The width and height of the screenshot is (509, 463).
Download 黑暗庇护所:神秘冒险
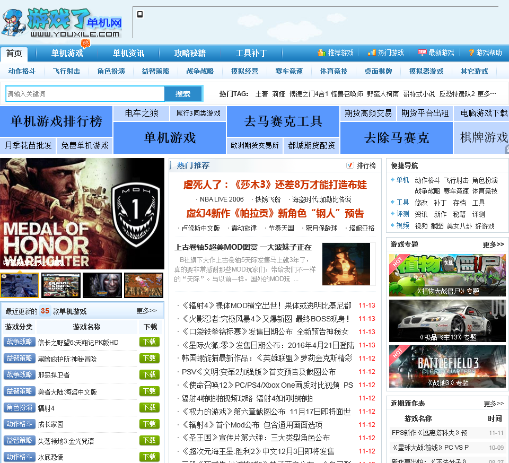(x=150, y=359)
